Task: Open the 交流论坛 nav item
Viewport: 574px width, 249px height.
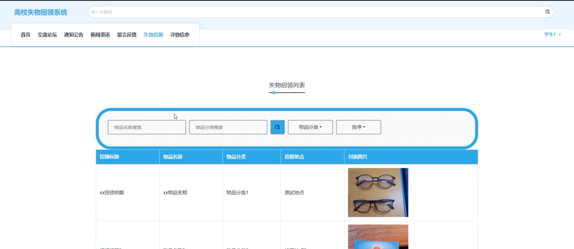Action: coord(47,35)
